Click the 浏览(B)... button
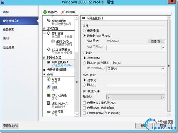 pos(156,41)
